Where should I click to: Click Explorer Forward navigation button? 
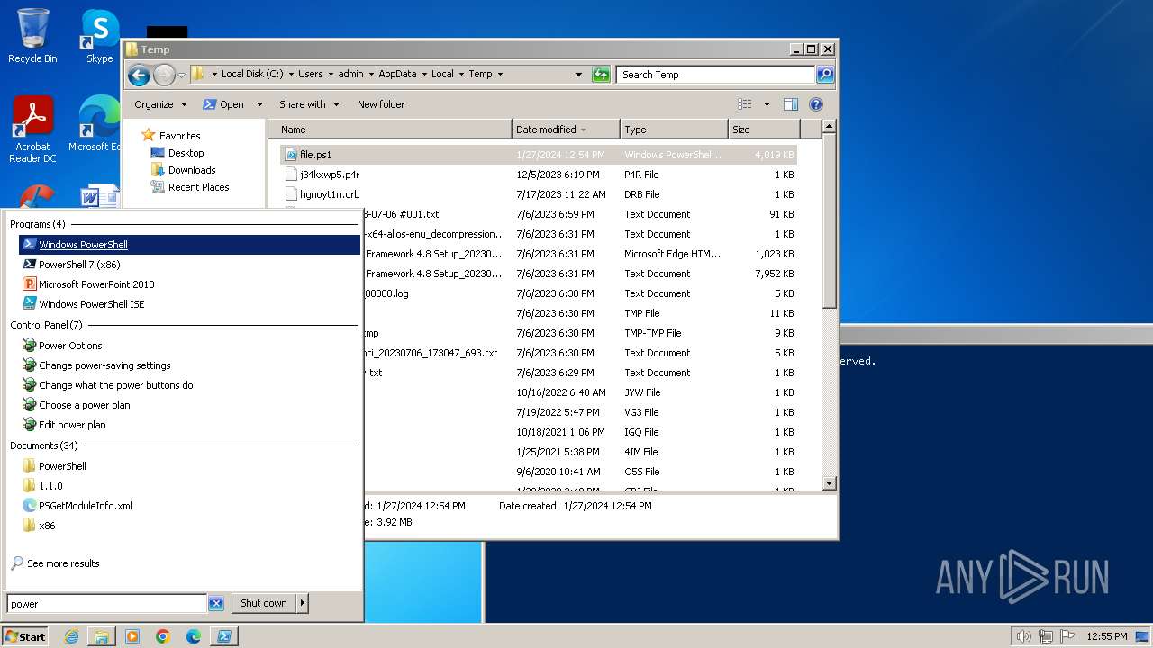click(164, 75)
